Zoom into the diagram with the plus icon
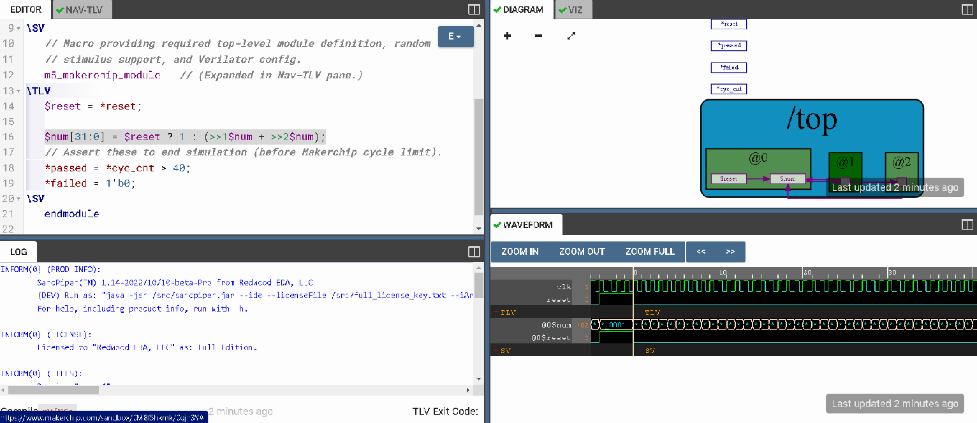Screen dimensions: 977x423 [x=507, y=36]
